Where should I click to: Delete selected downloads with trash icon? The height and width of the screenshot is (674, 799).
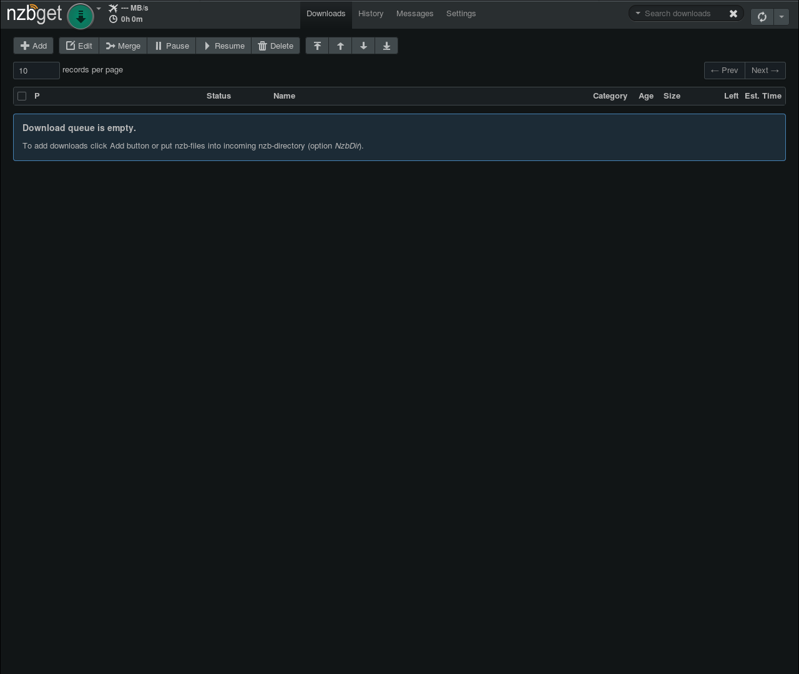coord(275,46)
